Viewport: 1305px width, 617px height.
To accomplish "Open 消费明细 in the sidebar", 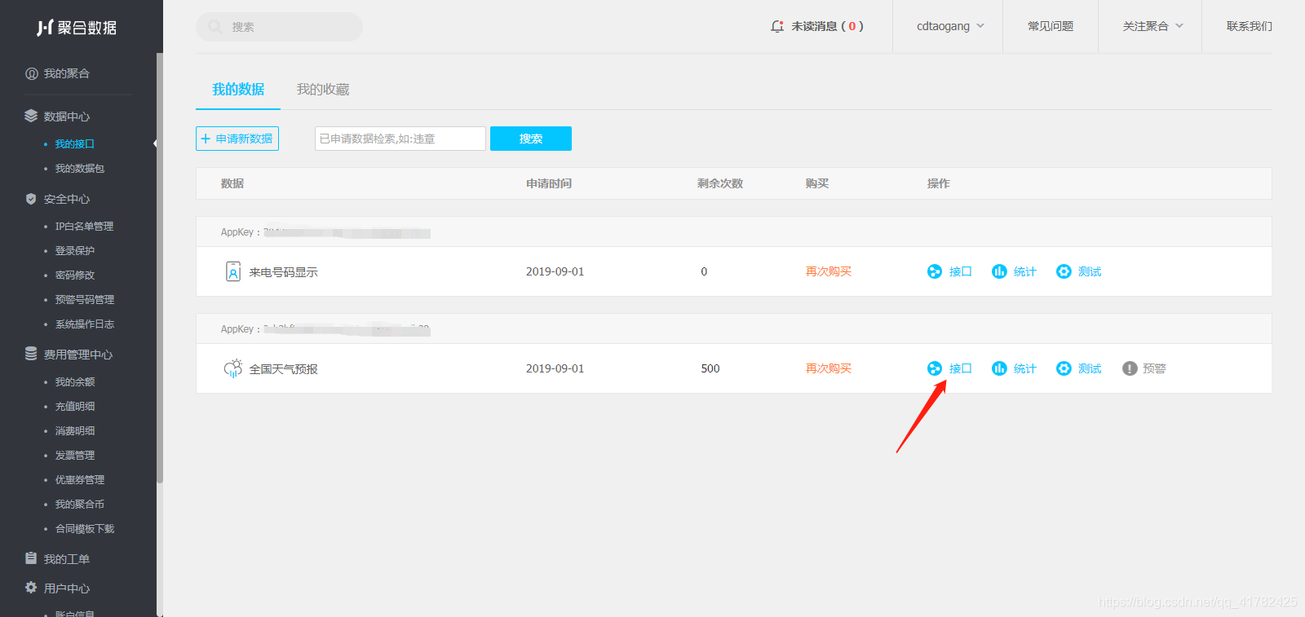I will pos(75,431).
